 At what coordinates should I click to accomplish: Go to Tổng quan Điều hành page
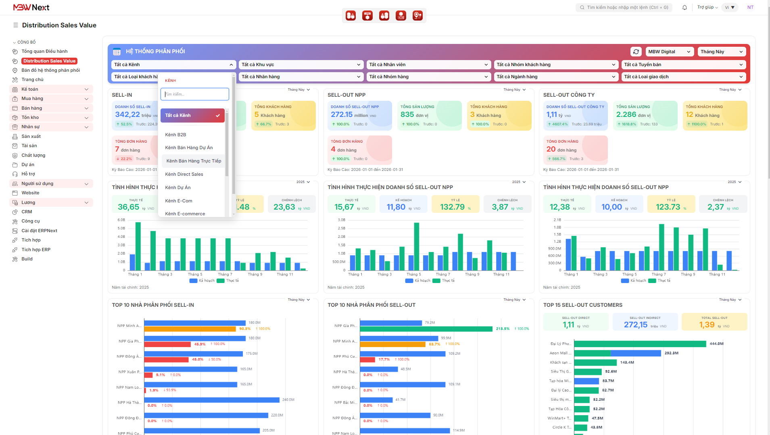[44, 52]
